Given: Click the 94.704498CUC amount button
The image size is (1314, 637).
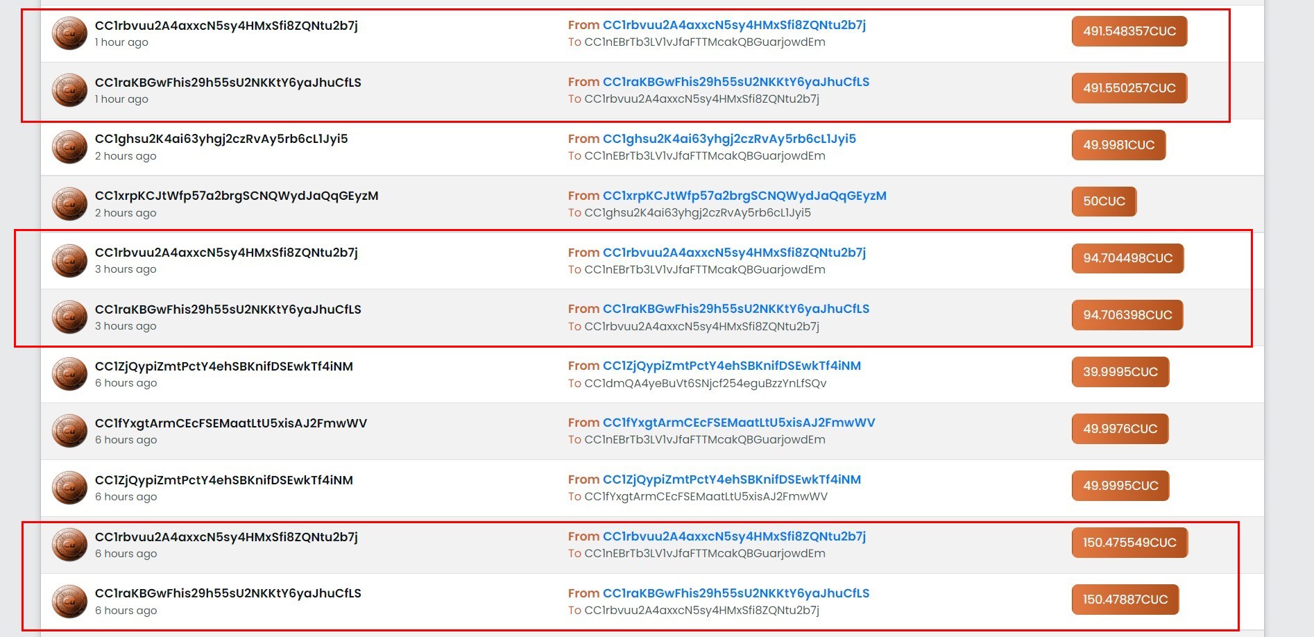Looking at the screenshot, I should tap(1127, 258).
